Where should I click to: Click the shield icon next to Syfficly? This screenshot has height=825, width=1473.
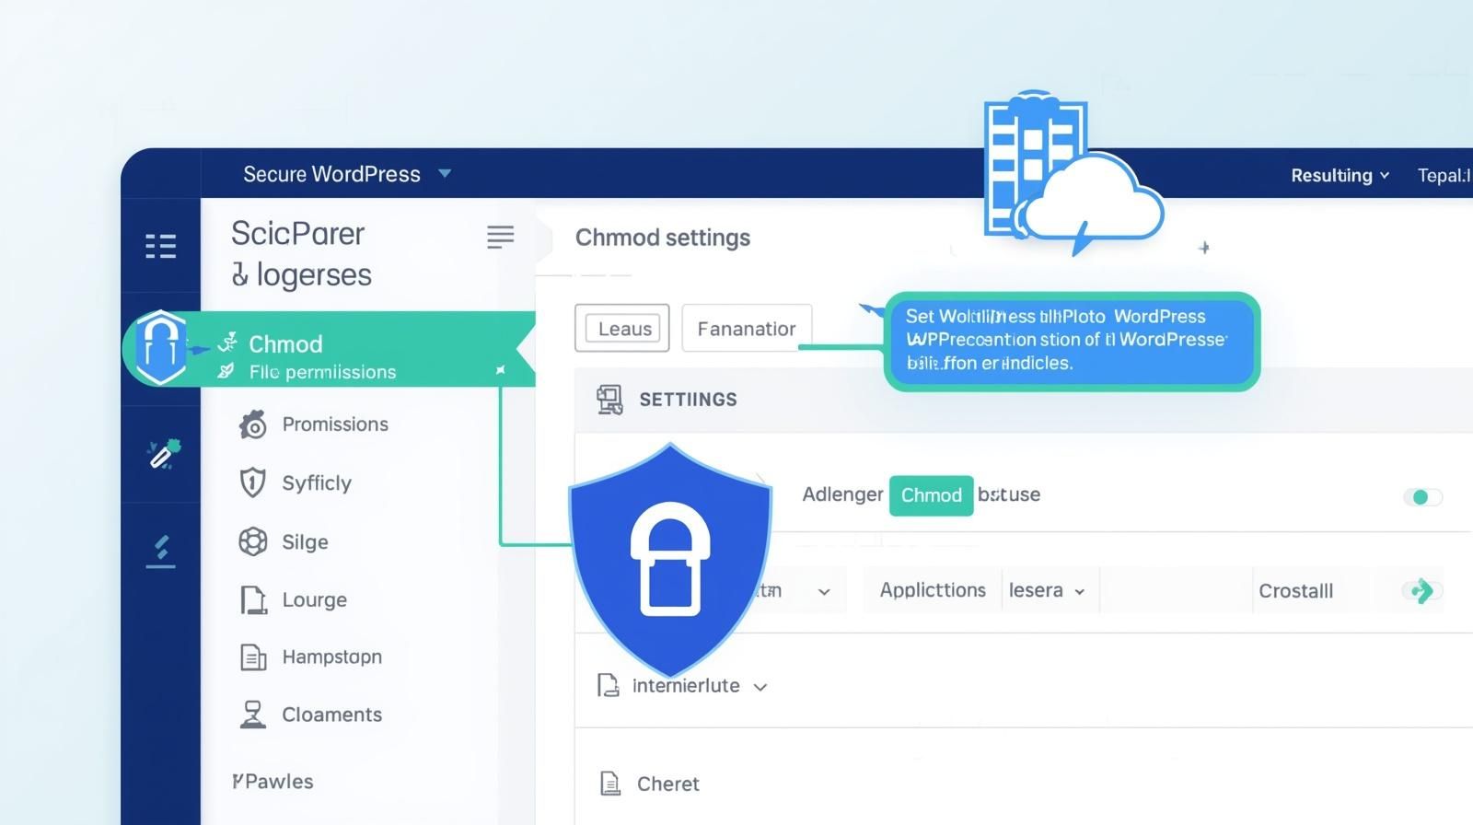coord(252,482)
